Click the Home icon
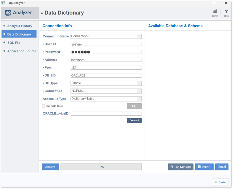The width and height of the screenshot is (233, 189). coord(215,12)
